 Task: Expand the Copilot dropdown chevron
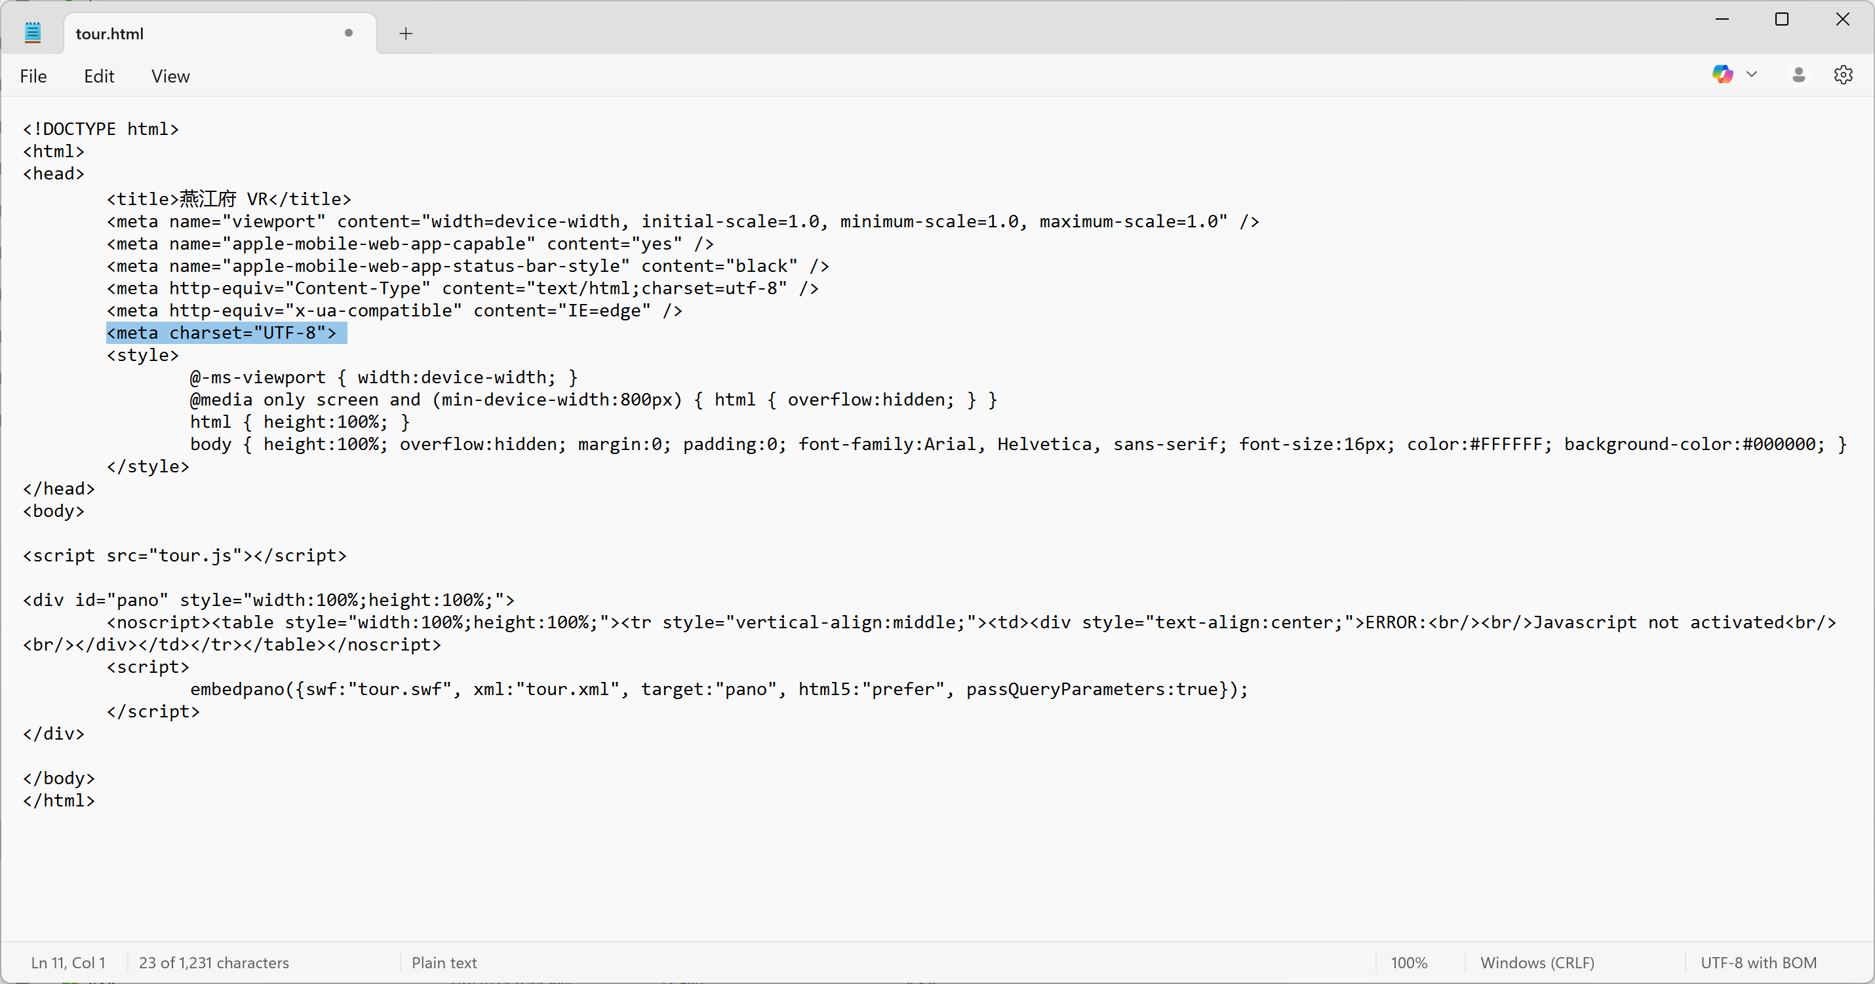[x=1752, y=74]
